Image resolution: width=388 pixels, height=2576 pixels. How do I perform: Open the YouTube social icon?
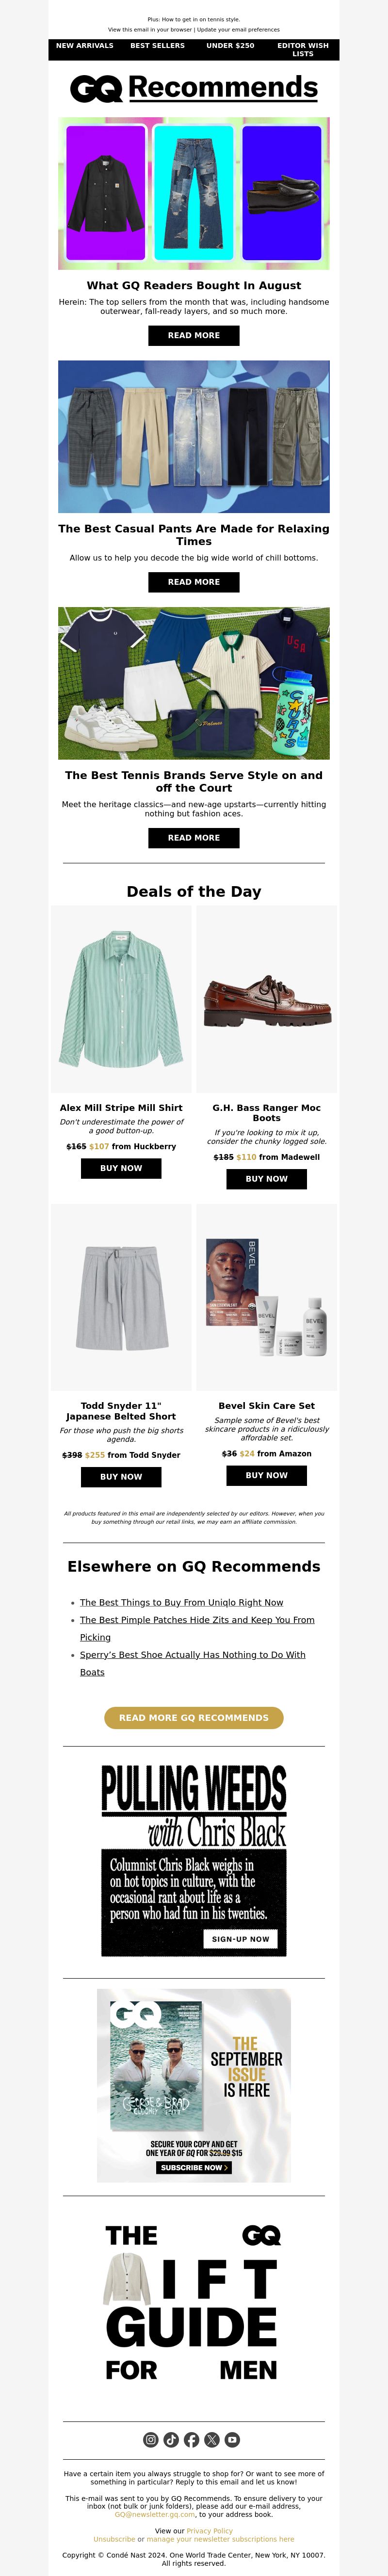point(232,2439)
